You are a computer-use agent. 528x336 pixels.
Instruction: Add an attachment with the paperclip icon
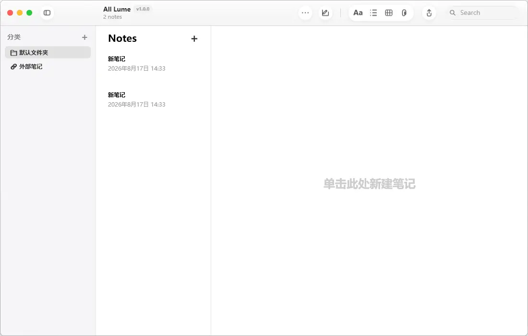click(x=404, y=13)
